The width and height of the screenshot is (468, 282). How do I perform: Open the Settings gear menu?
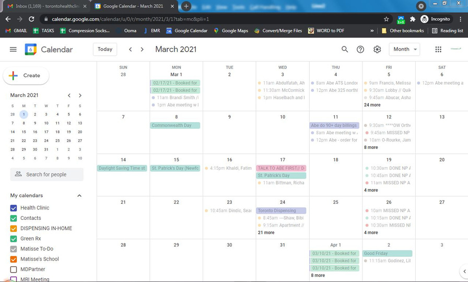click(x=377, y=49)
